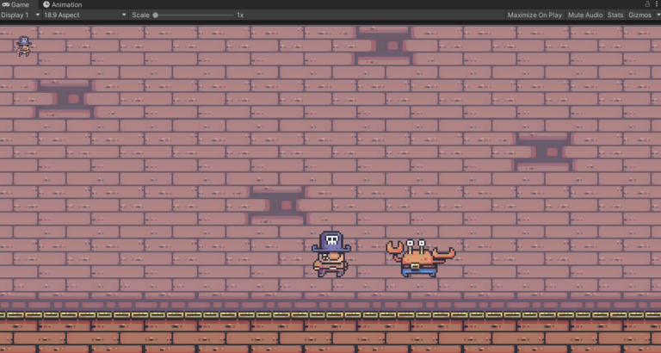Open the 18:9 Aspect dropdown

[x=85, y=15]
